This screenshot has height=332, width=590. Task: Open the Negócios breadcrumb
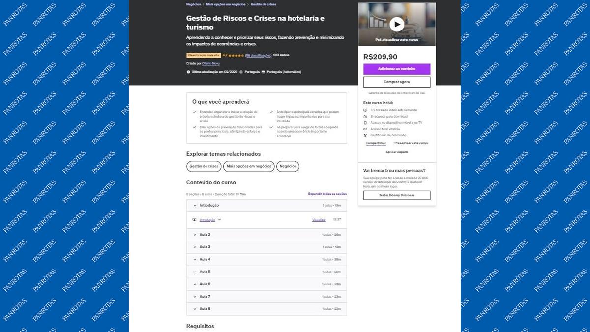coord(193,4)
